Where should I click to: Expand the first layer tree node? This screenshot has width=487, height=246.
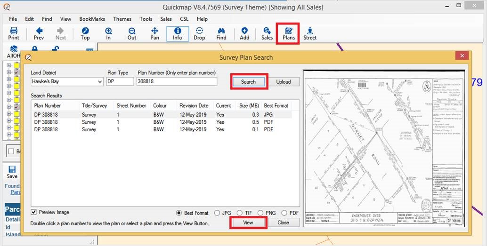[x=8, y=66]
